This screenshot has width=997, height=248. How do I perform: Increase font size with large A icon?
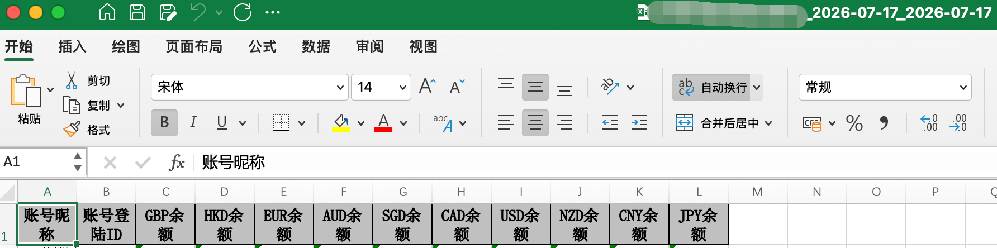428,86
